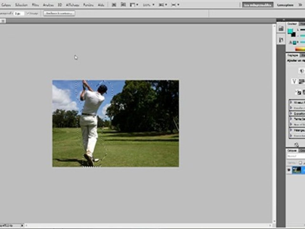Close the document tab with the X
305x229 pixels.
tap(3, 21)
